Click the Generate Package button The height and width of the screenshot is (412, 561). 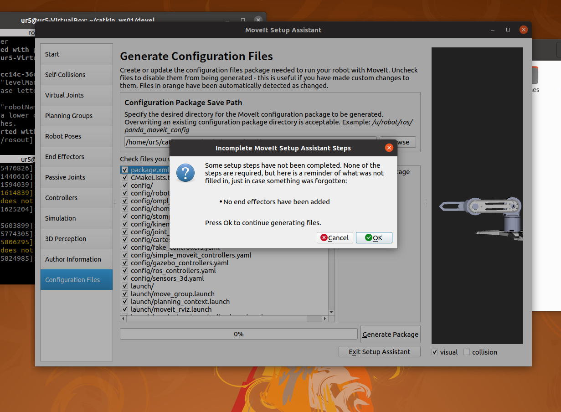pyautogui.click(x=390, y=334)
